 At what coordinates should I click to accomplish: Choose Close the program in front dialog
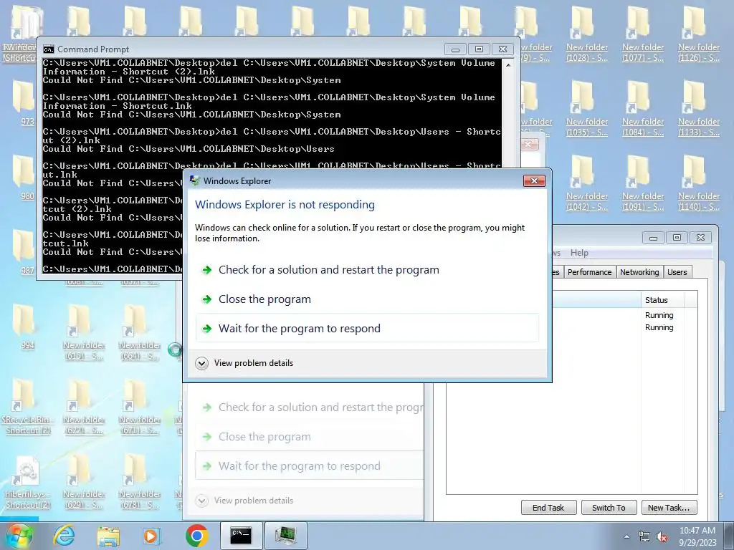pyautogui.click(x=367, y=299)
